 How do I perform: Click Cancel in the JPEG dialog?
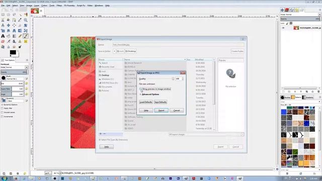point(177,111)
